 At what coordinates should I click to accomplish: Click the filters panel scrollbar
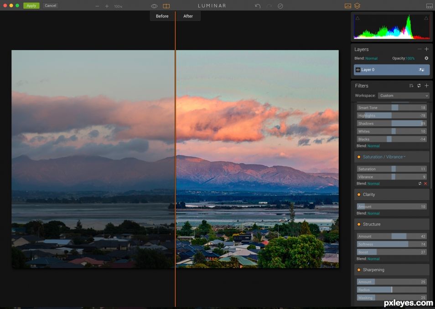pyautogui.click(x=431, y=151)
